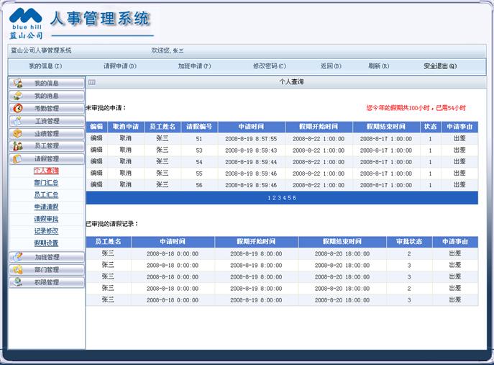Click application time 2008-8-19 8:59:43
The image size is (494, 365).
[251, 150]
